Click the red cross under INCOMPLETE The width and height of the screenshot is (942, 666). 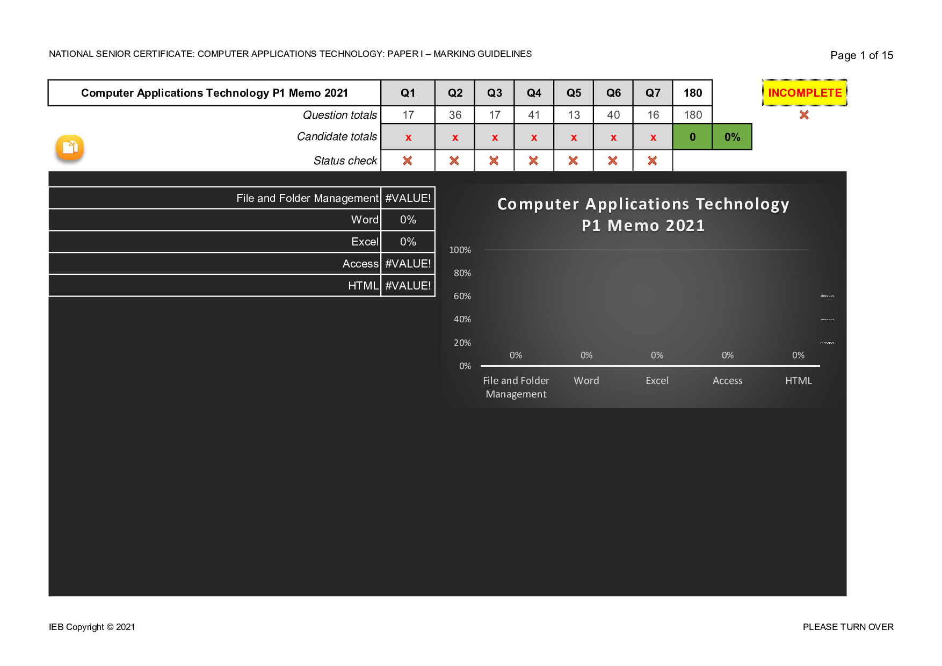tap(804, 115)
